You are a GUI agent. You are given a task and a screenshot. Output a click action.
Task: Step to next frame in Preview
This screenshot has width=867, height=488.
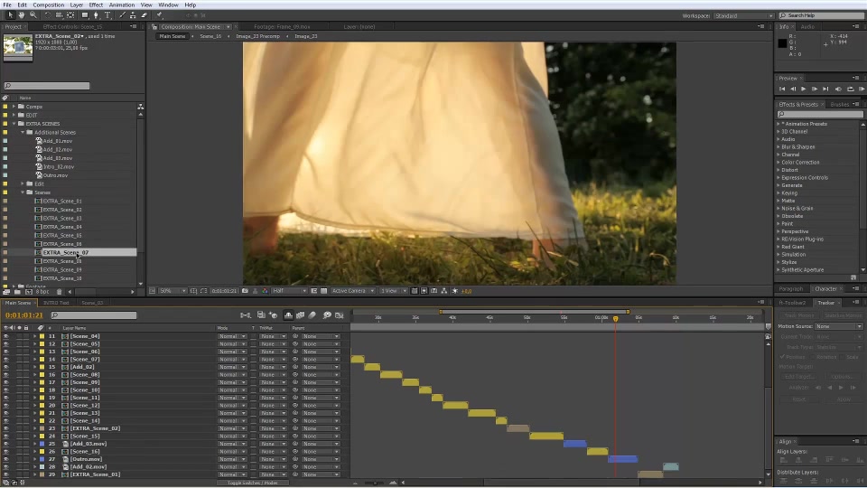point(815,89)
